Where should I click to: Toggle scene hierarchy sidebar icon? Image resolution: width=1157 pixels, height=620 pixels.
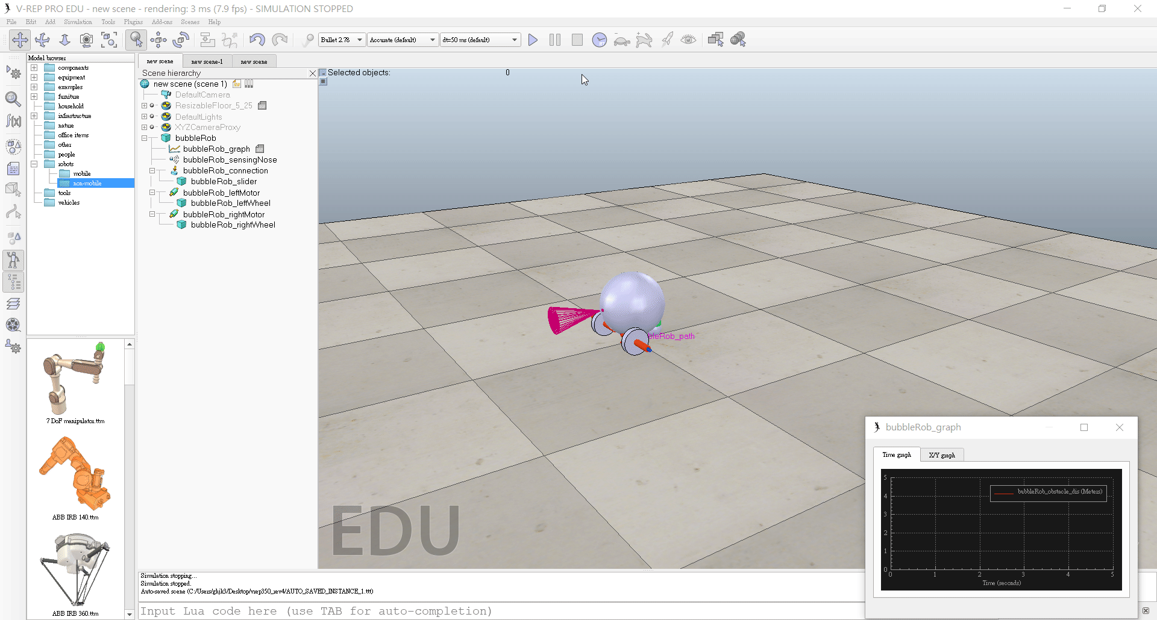tap(13, 282)
